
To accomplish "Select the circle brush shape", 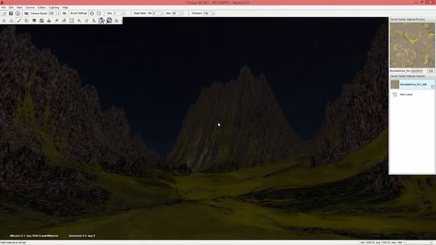I will click(92, 14).
